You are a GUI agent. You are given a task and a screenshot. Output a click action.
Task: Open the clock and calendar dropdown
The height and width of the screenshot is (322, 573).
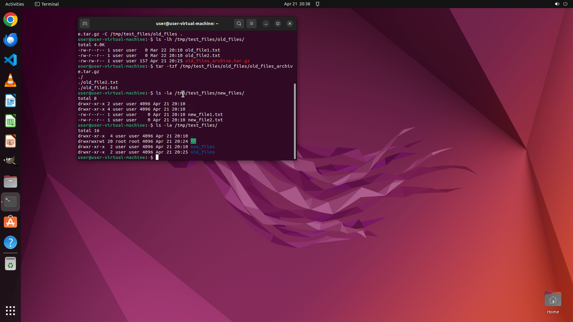coord(297,4)
